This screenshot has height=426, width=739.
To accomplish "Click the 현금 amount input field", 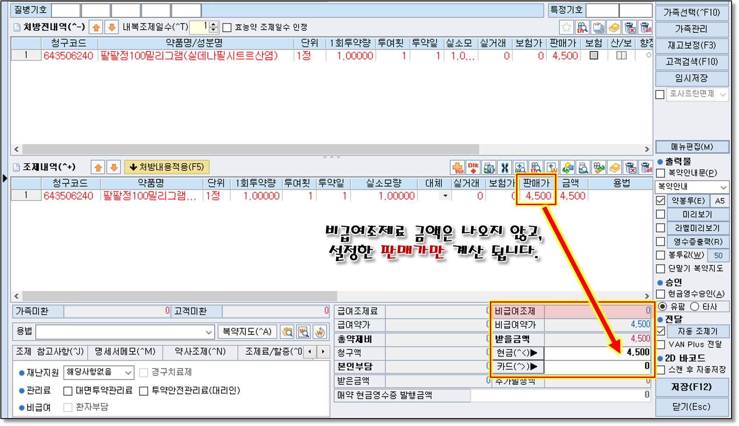I will click(597, 353).
